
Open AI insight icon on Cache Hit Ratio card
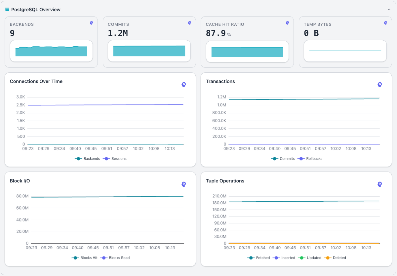[x=288, y=23]
